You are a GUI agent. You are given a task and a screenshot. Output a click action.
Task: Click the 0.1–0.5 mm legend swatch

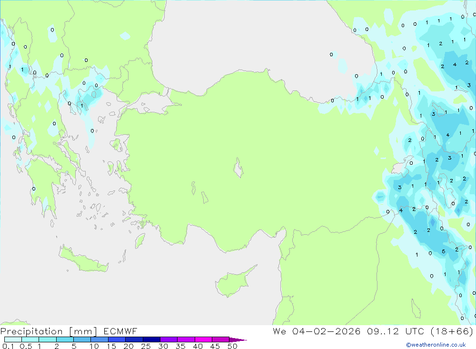coord(13,339)
